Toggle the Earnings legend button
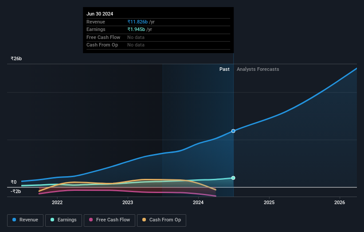This screenshot has height=232, width=364. pos(63,220)
